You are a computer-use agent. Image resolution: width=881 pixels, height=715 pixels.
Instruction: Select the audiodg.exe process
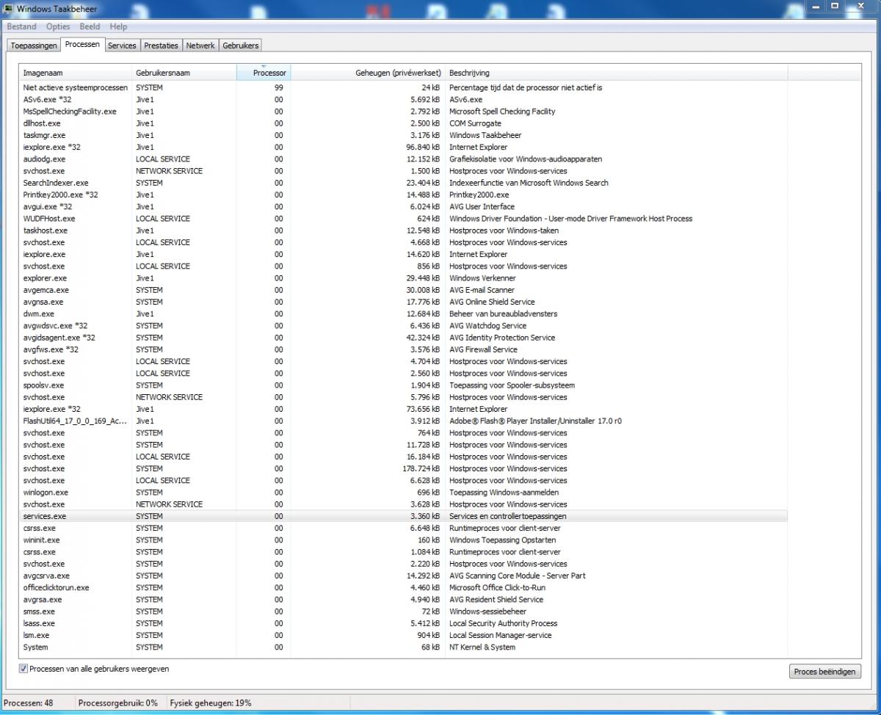click(404, 159)
